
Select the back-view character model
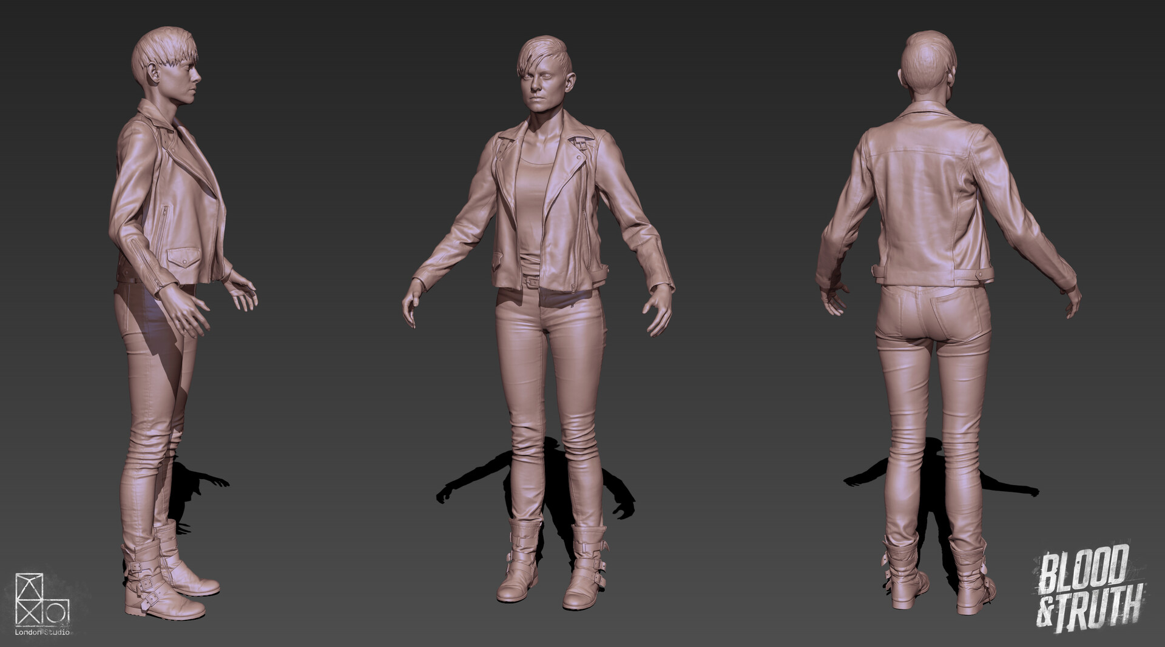pos(950,323)
